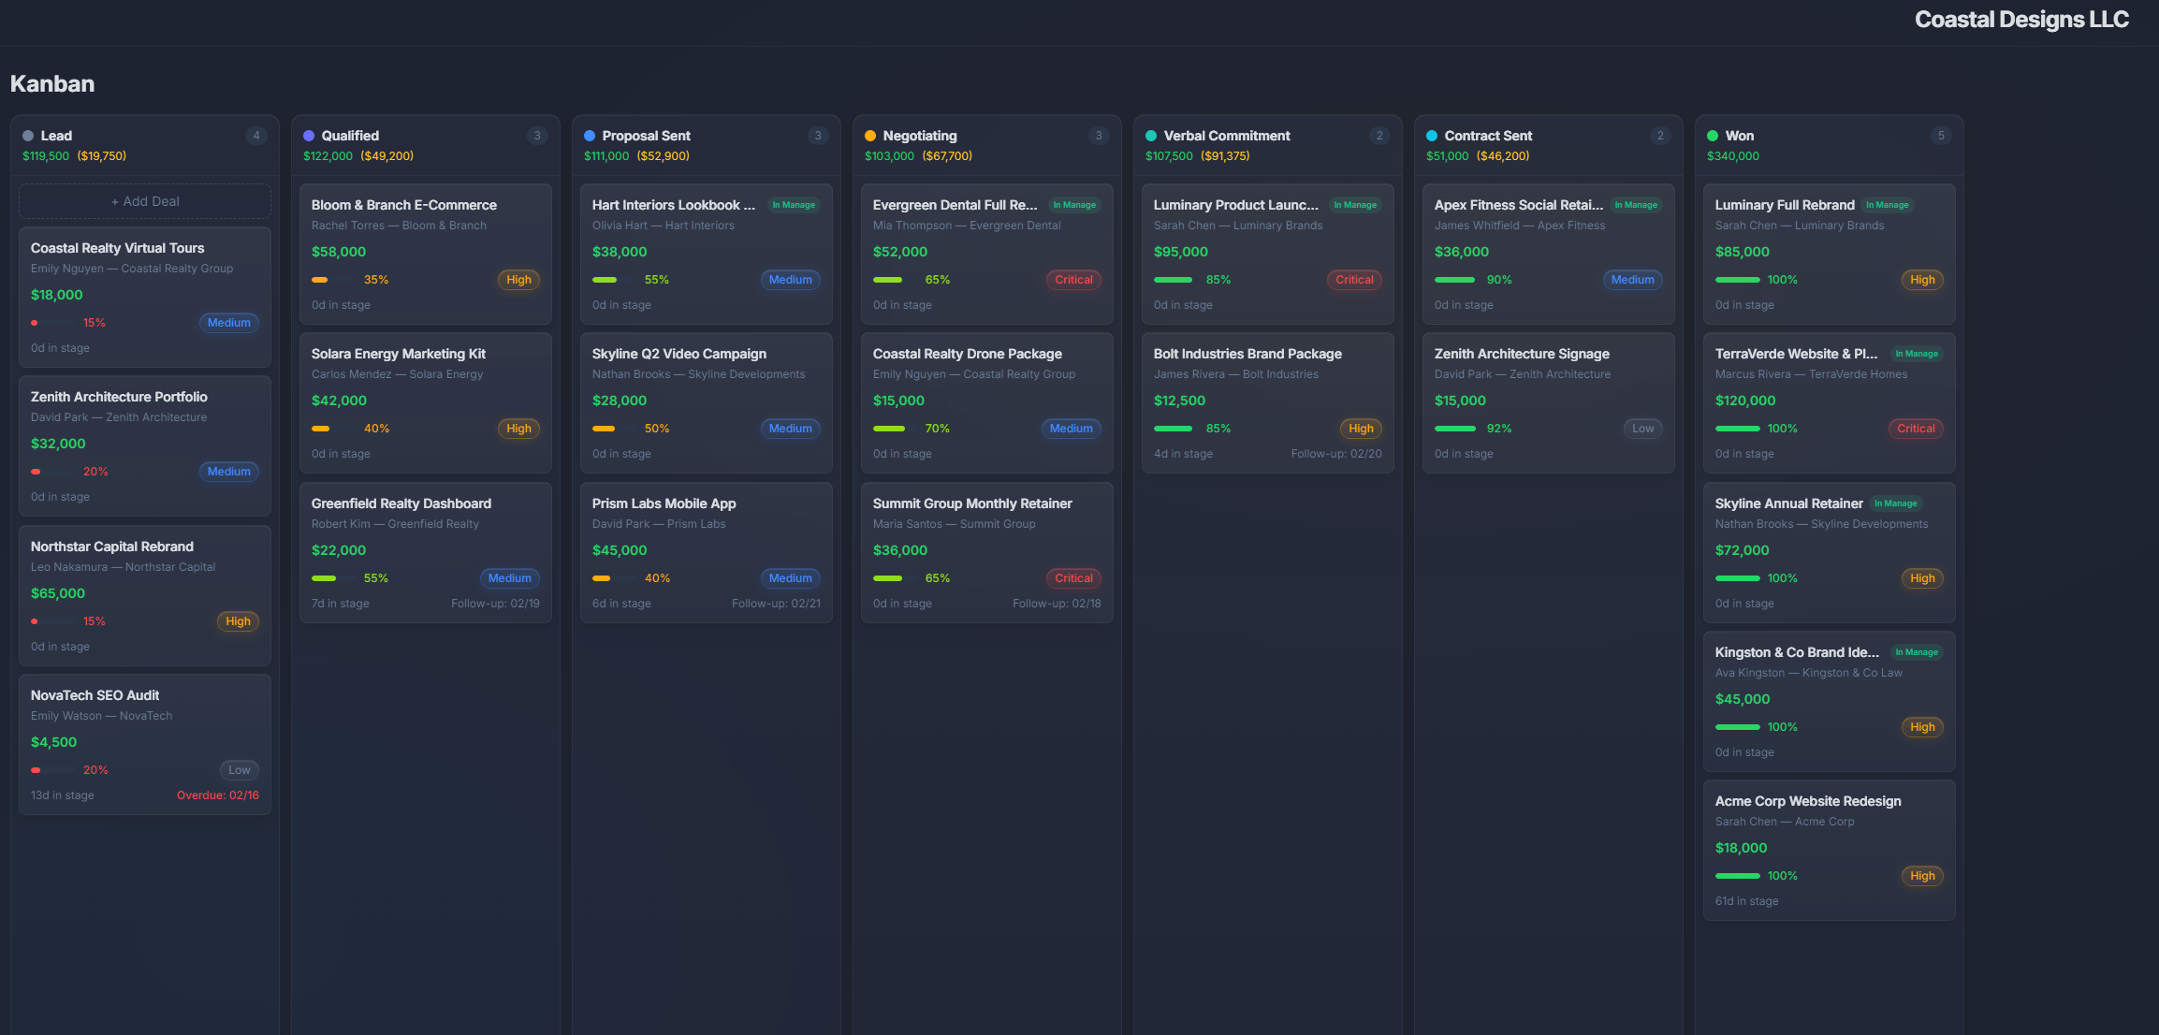Click the Won column status dot

pyautogui.click(x=1714, y=136)
